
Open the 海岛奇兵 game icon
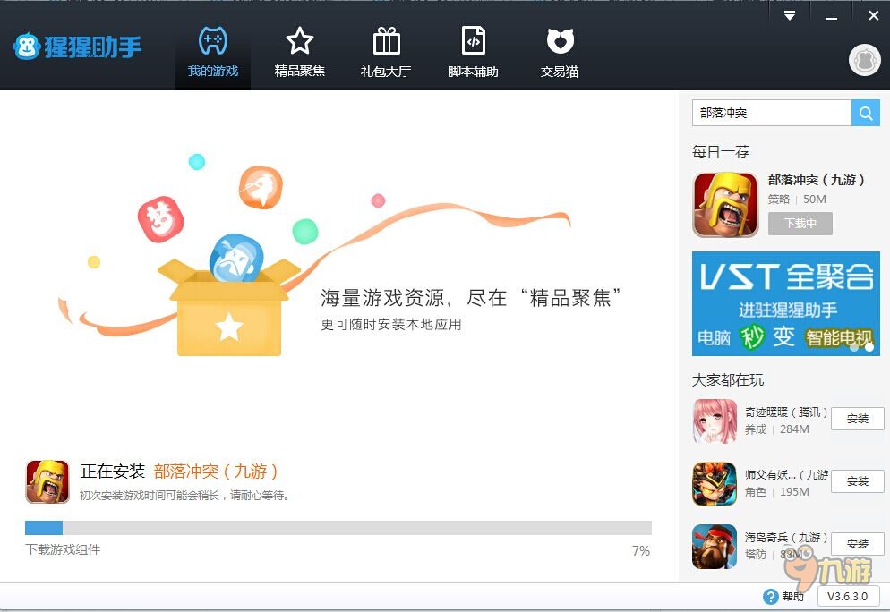tap(715, 546)
